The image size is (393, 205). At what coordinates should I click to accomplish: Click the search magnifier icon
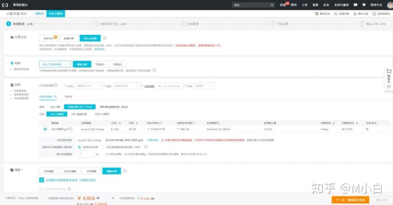point(272,5)
